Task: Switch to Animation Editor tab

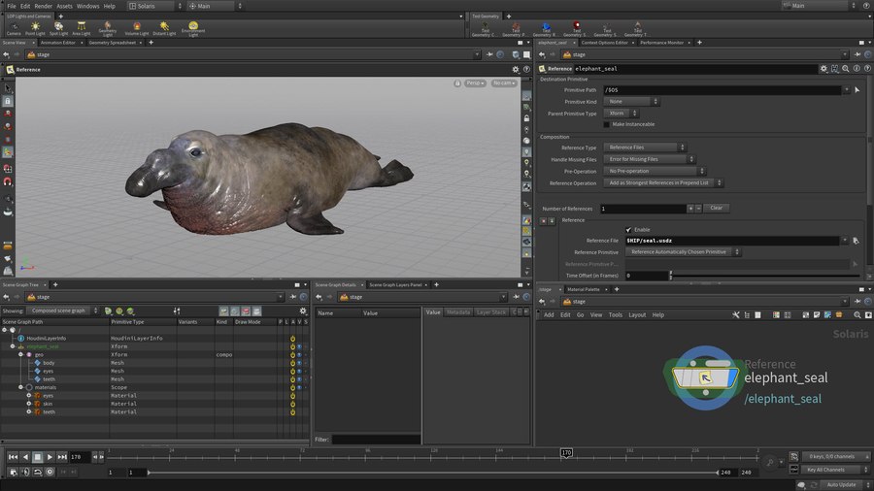Action: tap(57, 43)
